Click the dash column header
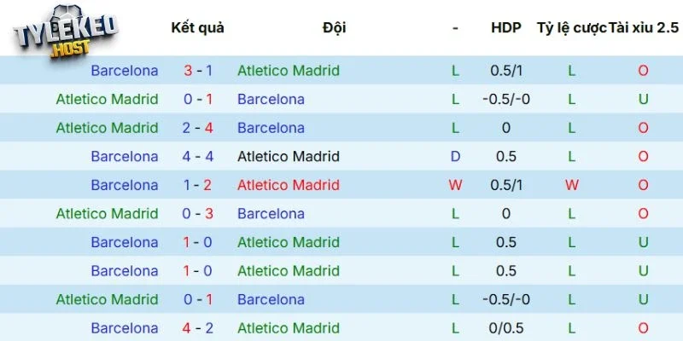Viewport: 683px width, 341px height. pos(455,27)
